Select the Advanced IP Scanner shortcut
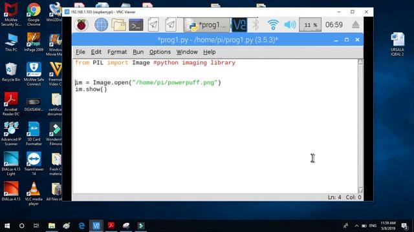 pos(11,133)
